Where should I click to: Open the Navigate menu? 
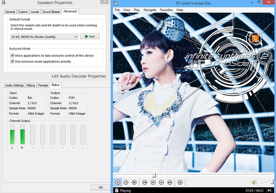tap(150, 10)
